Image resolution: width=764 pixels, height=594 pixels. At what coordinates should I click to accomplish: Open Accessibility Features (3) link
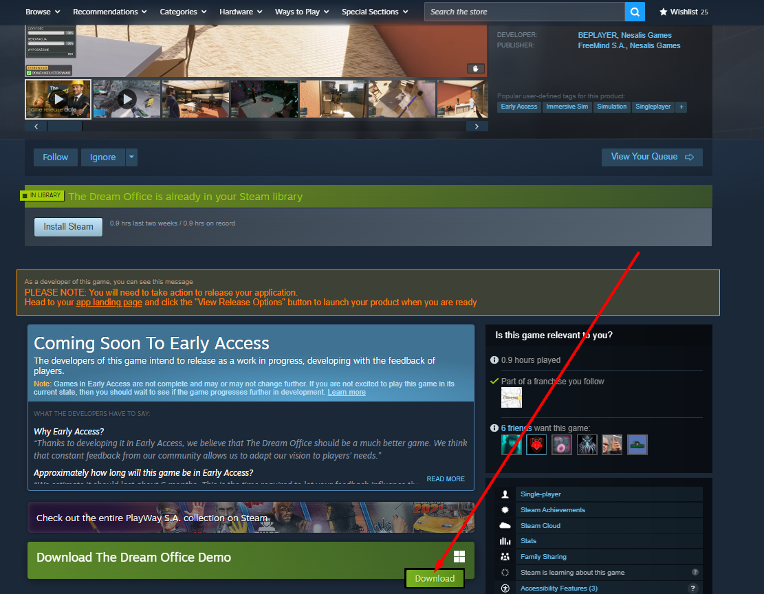tap(559, 588)
